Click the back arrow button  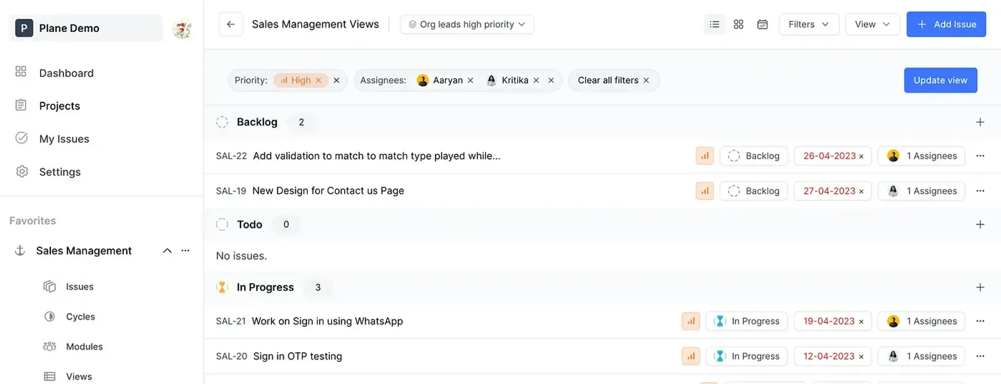tap(230, 25)
